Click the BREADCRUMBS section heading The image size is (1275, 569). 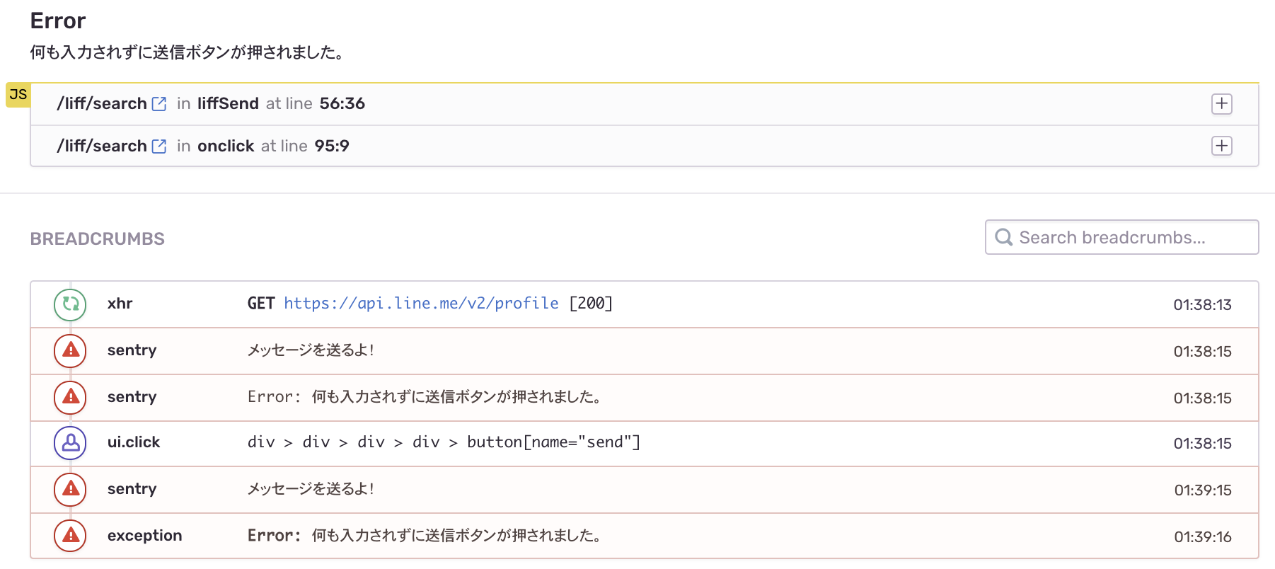pos(98,239)
